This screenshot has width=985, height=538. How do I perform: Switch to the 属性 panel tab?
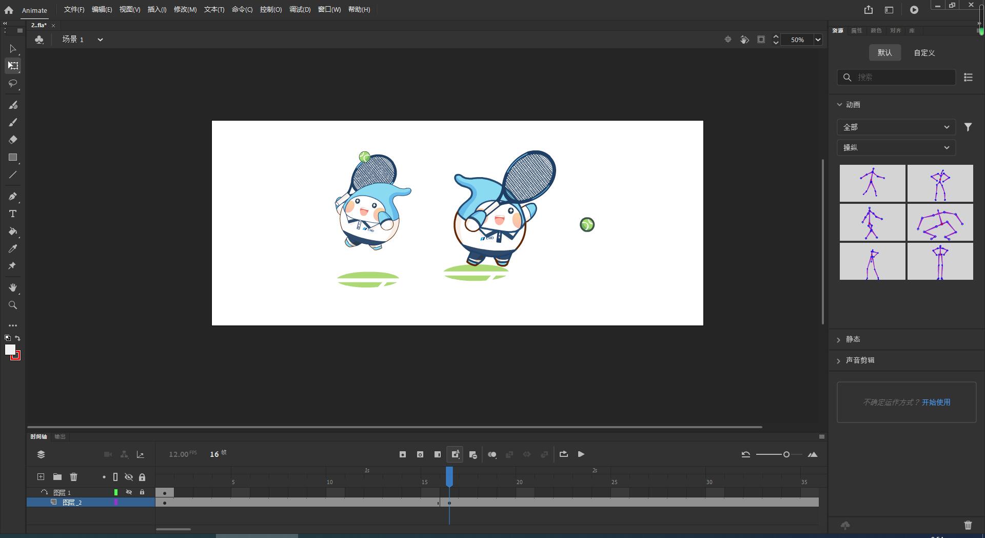coord(857,31)
